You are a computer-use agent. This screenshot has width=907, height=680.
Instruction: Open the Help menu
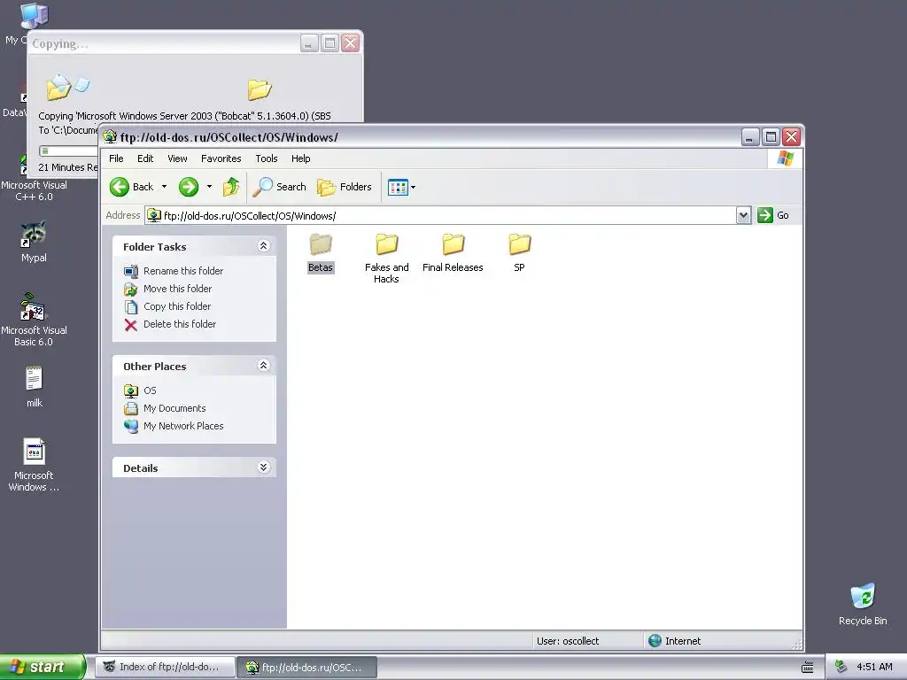pyautogui.click(x=301, y=158)
